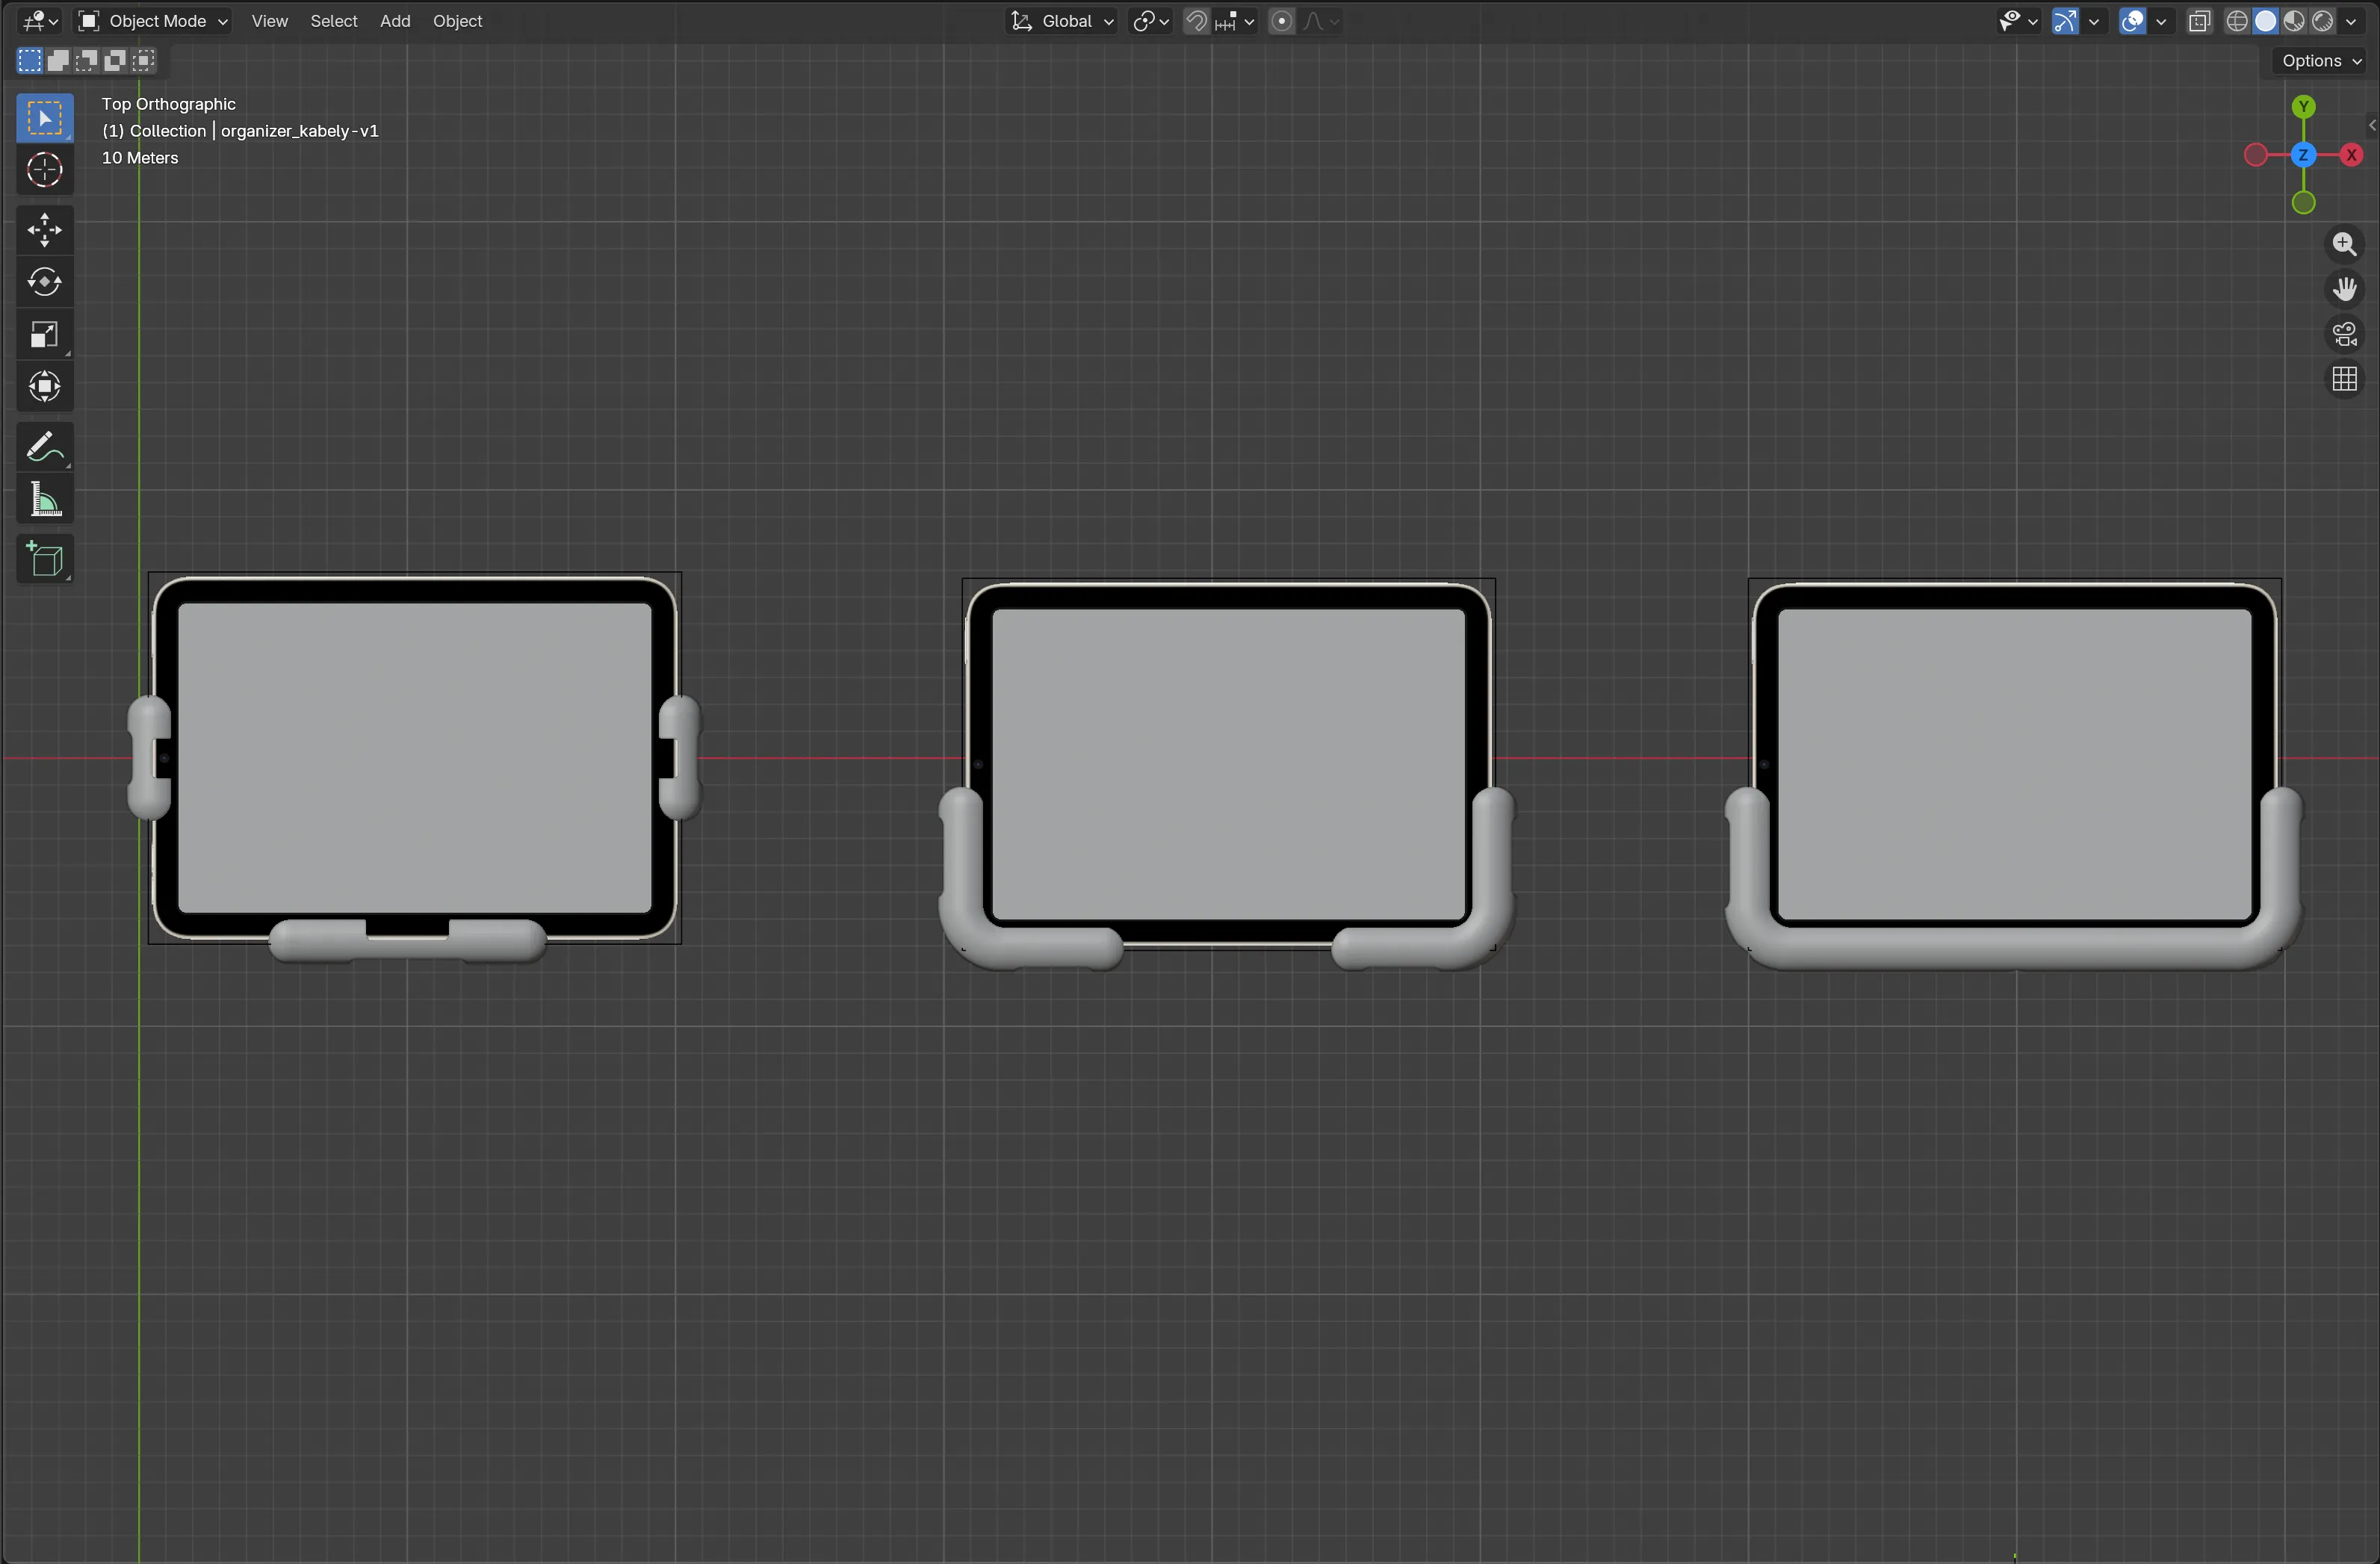Toggle Show Gizmo in the header
2380x1564 pixels.
click(x=2066, y=21)
